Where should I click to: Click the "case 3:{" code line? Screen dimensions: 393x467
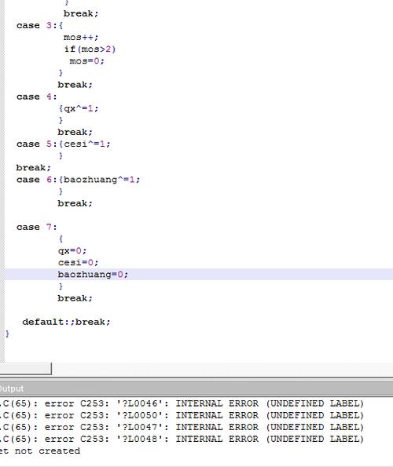(x=39, y=25)
